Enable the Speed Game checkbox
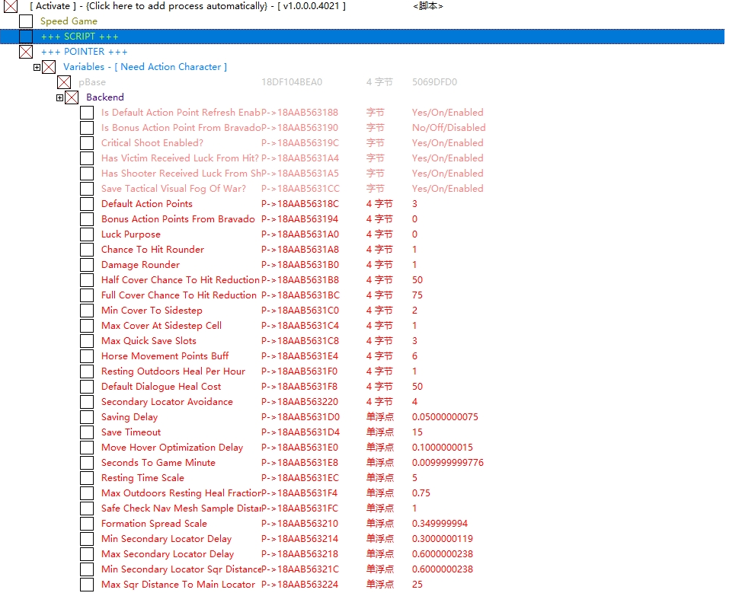Screen dimensions: 742x593 click(x=26, y=21)
